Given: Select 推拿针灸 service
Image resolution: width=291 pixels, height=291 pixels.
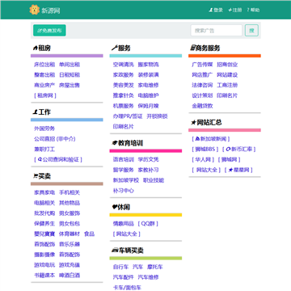Looking at the screenshot, I should tap(124, 95).
